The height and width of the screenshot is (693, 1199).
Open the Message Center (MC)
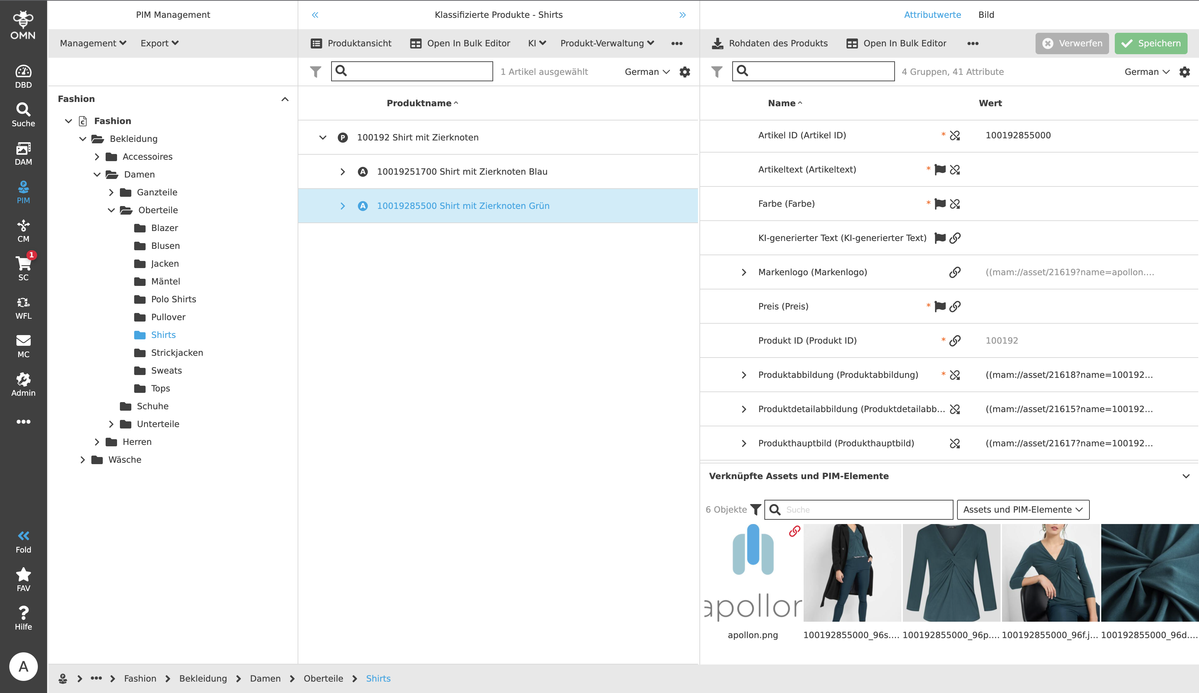[x=23, y=345]
